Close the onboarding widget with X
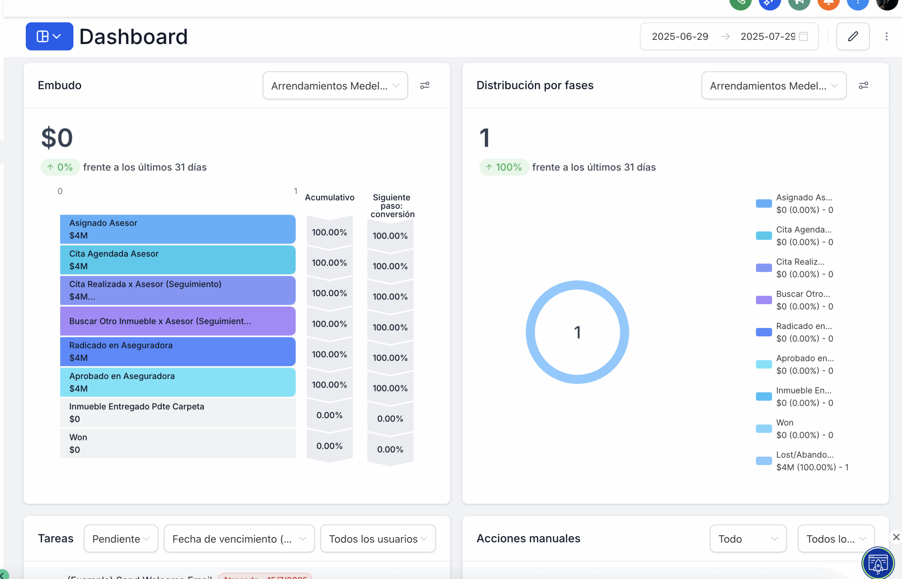This screenshot has width=902, height=579. (896, 537)
